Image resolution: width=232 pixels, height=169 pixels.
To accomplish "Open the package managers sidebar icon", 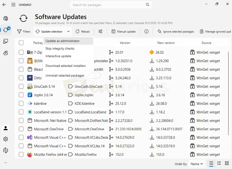I will [x=5, y=150].
